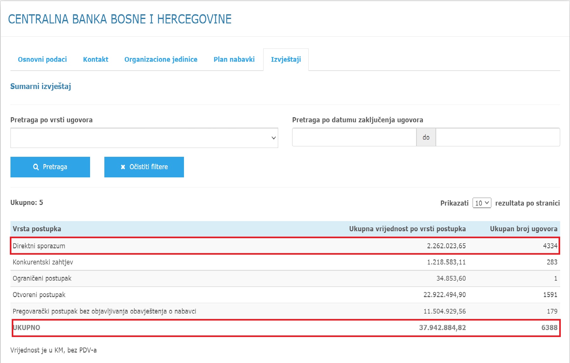
Task: Click contract count 179
Action: point(552,311)
